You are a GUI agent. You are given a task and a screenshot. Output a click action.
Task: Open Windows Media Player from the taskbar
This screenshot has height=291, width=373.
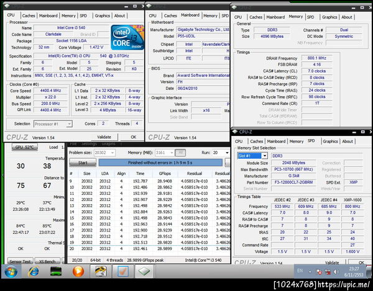[x=78, y=271]
